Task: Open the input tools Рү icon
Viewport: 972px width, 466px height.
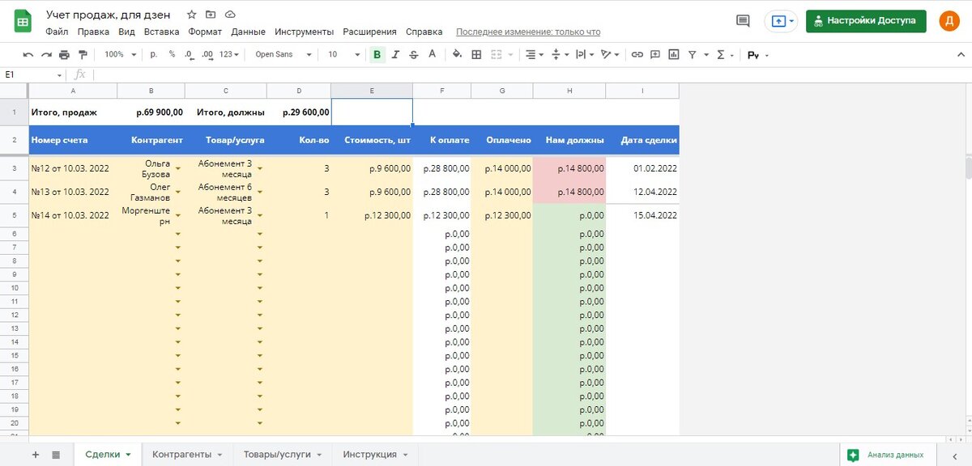Action: pyautogui.click(x=753, y=55)
